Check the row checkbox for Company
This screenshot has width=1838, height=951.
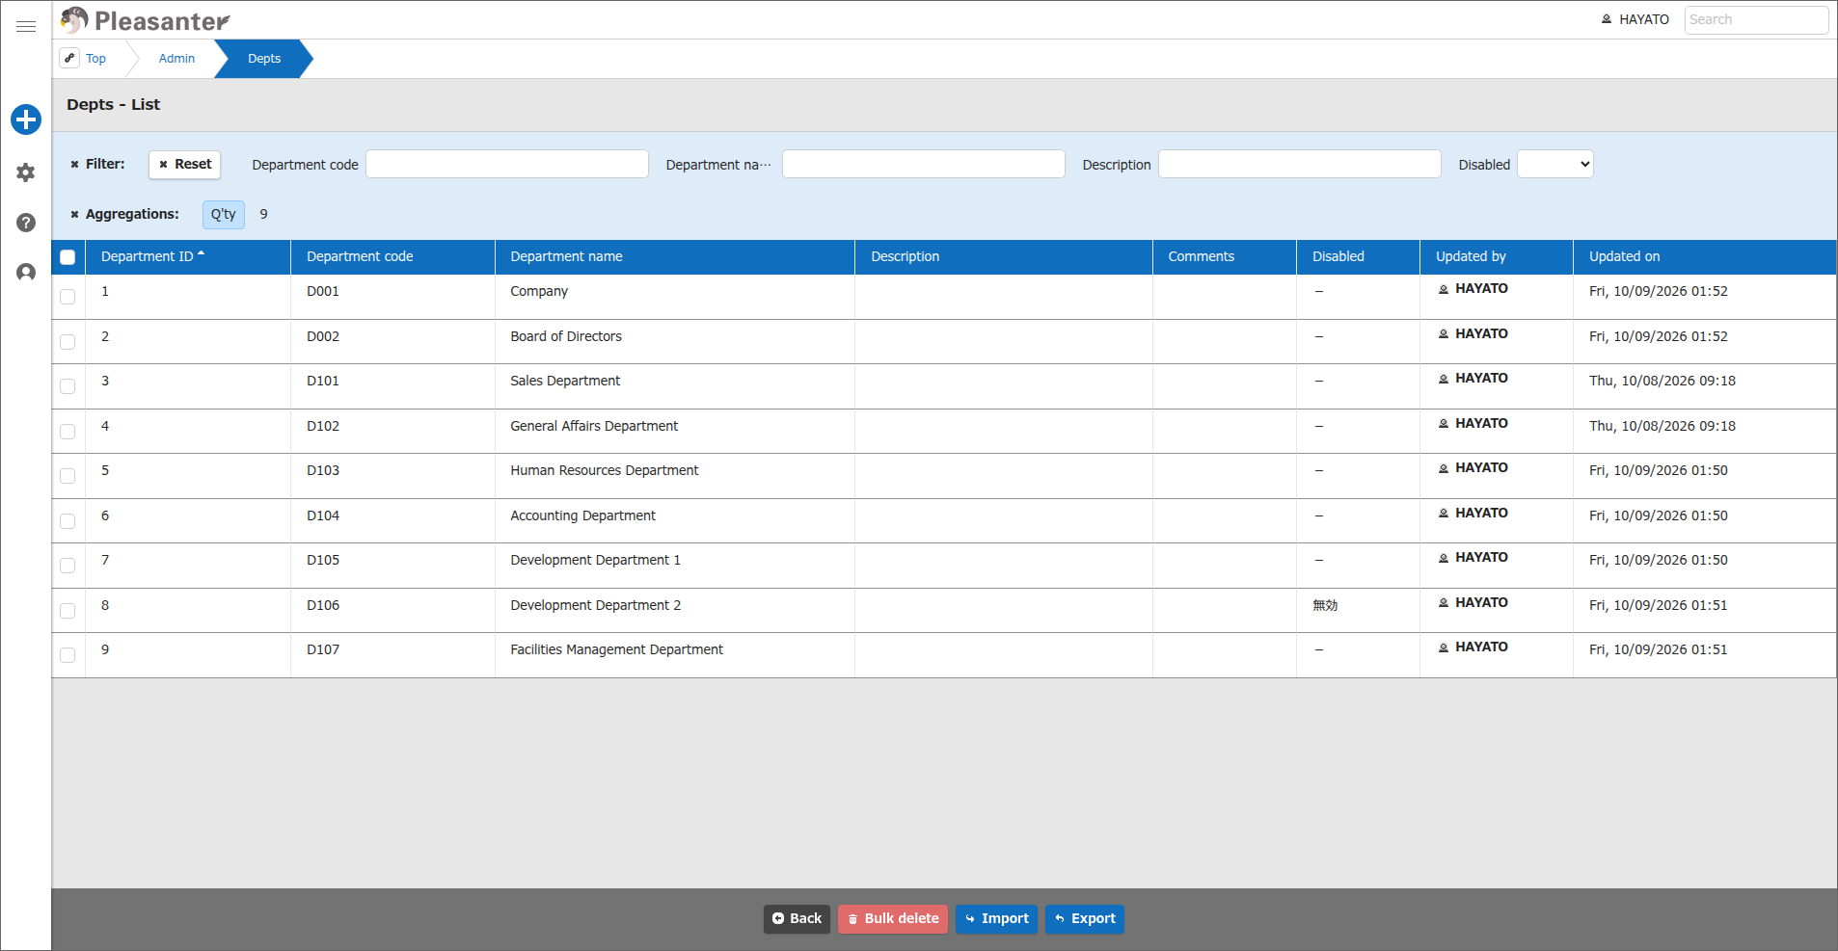(x=68, y=297)
